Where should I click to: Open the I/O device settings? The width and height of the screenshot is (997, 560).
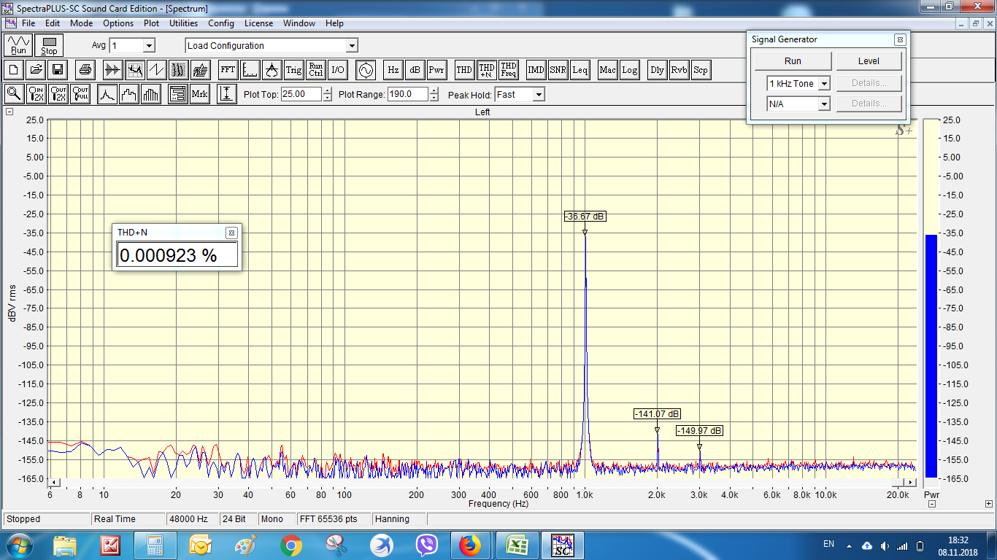pyautogui.click(x=337, y=70)
